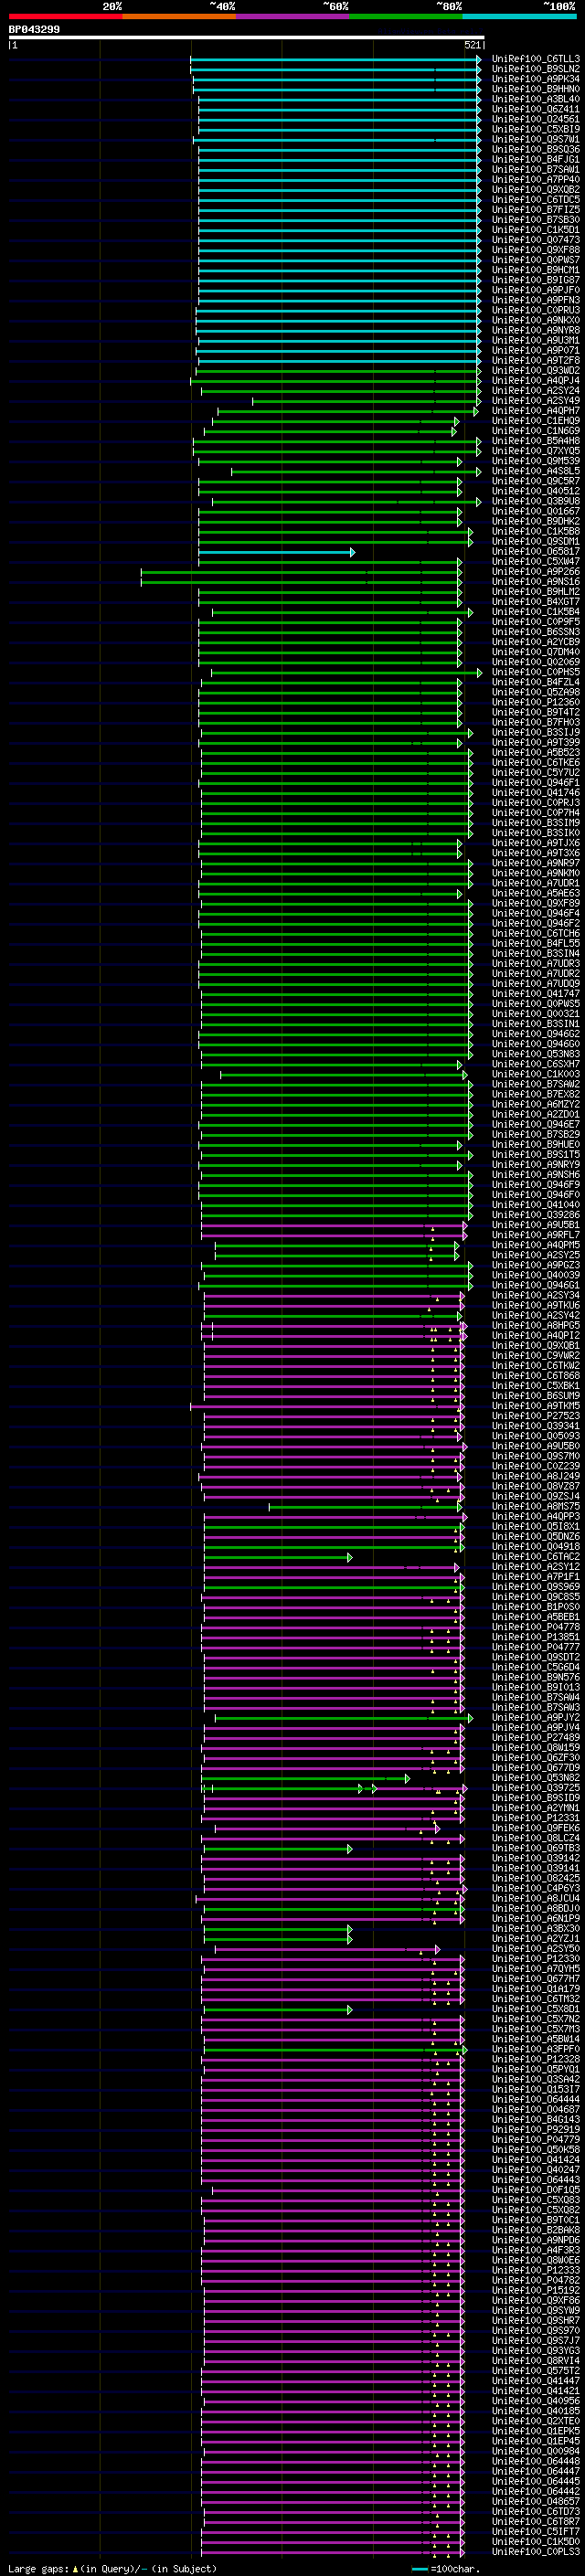
Task: Select hit label UniRef100_O65817
Action: coord(535,552)
